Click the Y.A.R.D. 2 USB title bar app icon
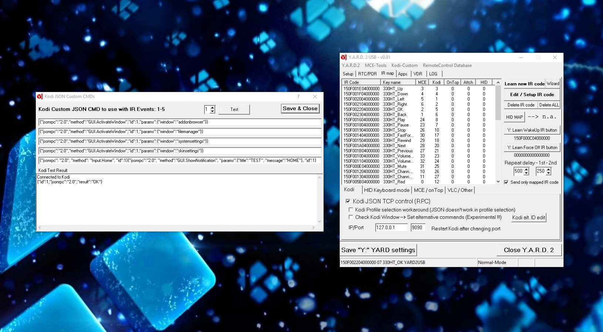Viewport: 603px width, 332px height. 344,57
